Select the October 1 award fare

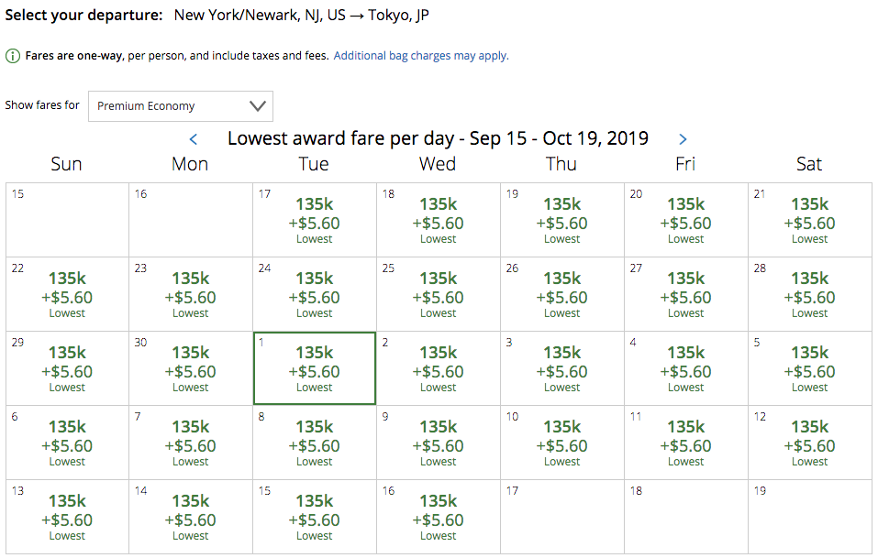click(x=315, y=368)
